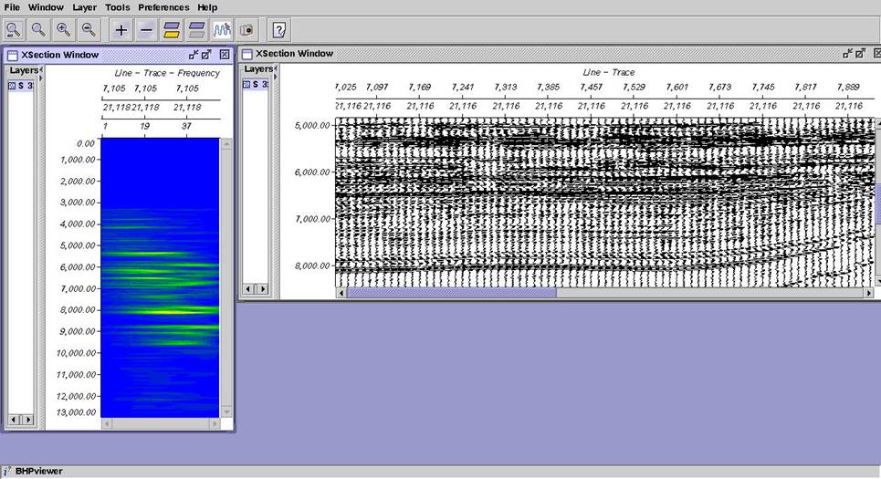Click the Zoom Out magnifier icon
Screen dimensions: 881x479
click(89, 30)
